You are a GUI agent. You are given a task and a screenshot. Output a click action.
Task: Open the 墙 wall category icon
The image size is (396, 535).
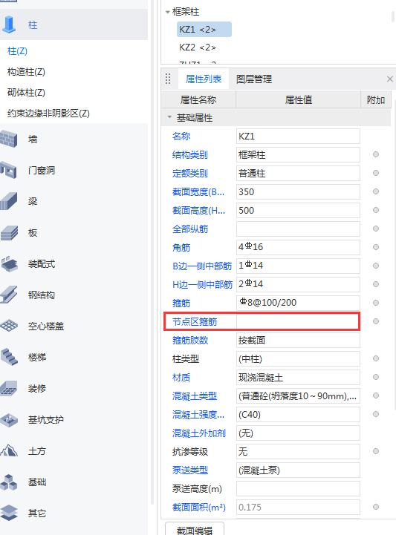9,139
